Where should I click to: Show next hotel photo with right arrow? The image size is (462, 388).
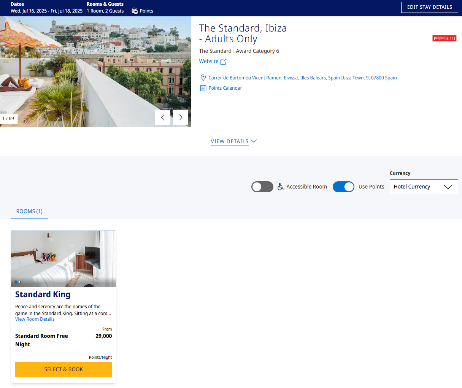coord(181,117)
